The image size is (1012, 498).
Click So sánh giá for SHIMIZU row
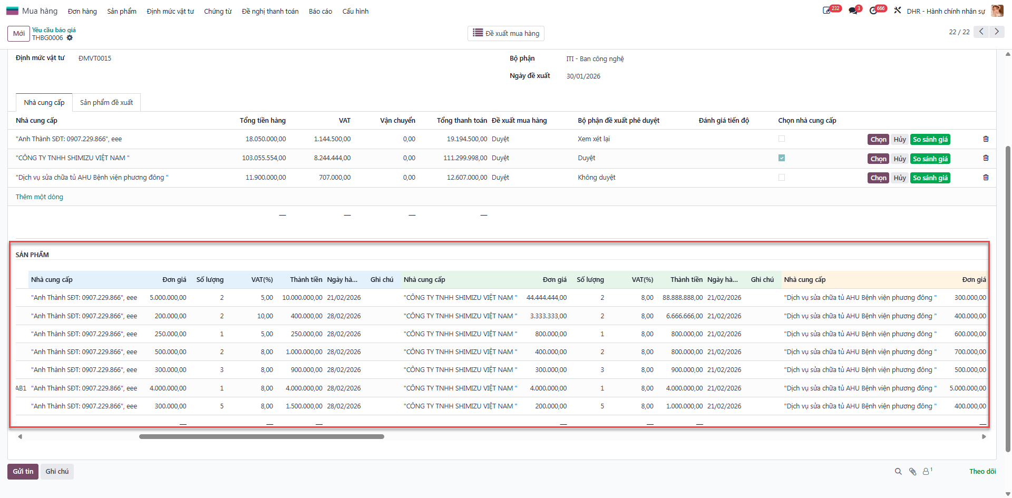click(x=930, y=159)
